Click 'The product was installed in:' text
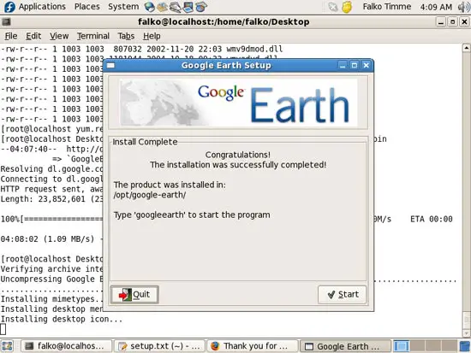 pyautogui.click(x=170, y=185)
